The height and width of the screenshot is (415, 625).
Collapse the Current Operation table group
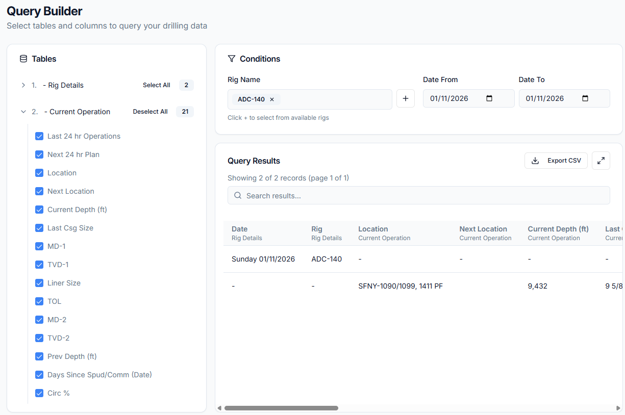(23, 112)
